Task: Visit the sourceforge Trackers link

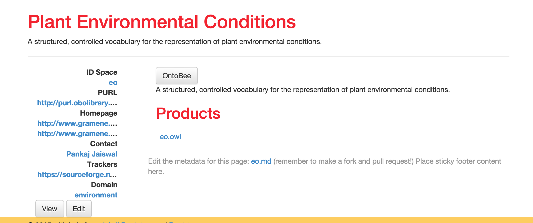Action: point(77,174)
